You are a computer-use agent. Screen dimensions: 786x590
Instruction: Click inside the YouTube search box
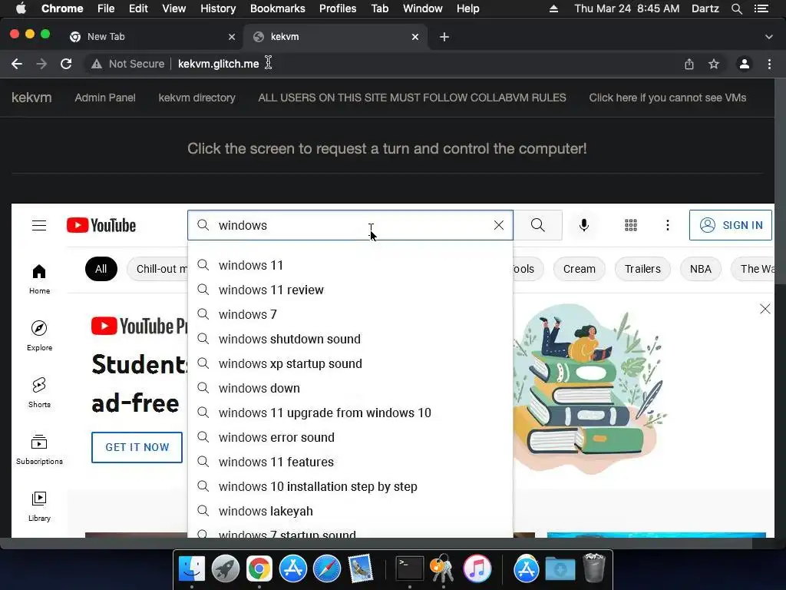click(351, 225)
